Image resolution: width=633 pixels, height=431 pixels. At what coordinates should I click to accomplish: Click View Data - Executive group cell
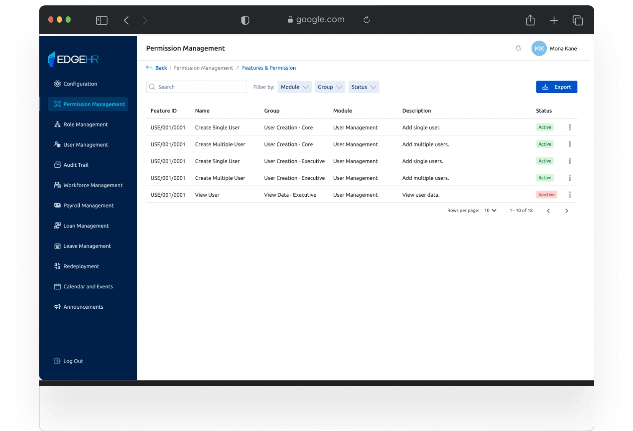coord(290,195)
